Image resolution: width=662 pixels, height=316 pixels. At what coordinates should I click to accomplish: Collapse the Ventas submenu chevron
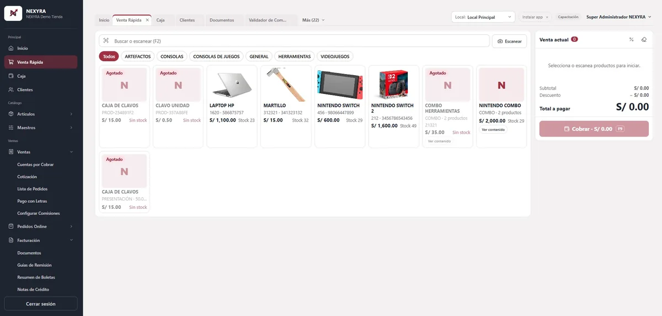(x=71, y=151)
